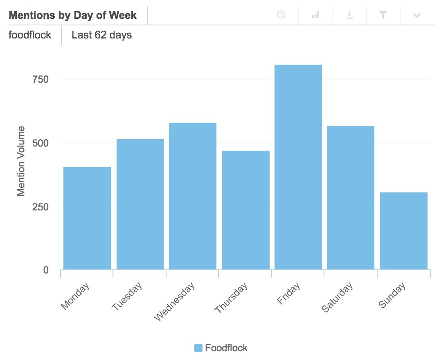Click the blue Foodflock legend swatch
Viewport: 448px width, 357px height.
198,348
